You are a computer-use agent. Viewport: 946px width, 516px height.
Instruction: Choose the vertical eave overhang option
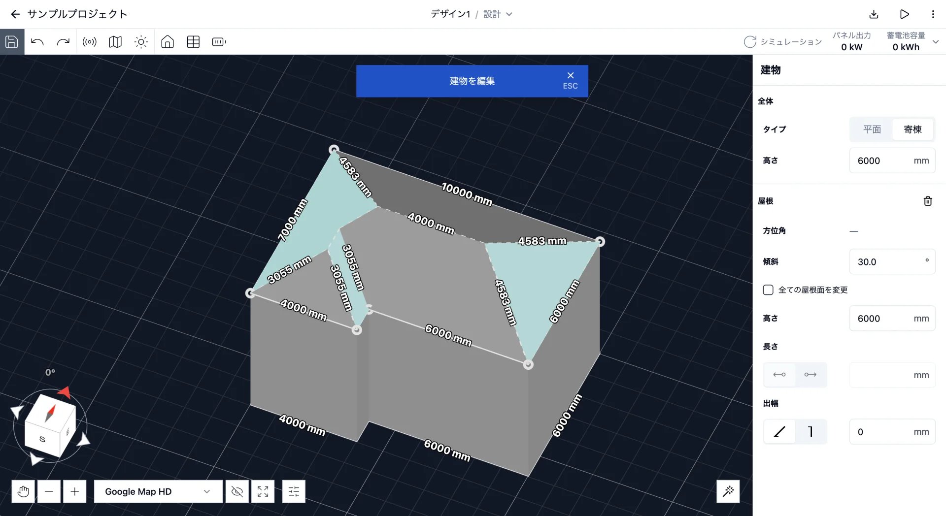click(x=811, y=432)
